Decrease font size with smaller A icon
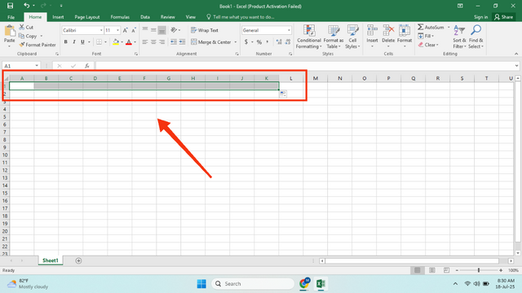The height and width of the screenshot is (293, 522). coord(134,30)
